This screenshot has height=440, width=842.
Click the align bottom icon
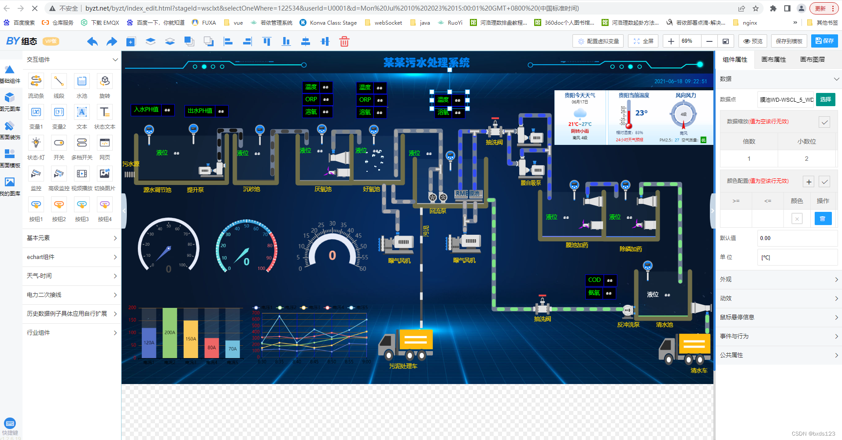[286, 41]
